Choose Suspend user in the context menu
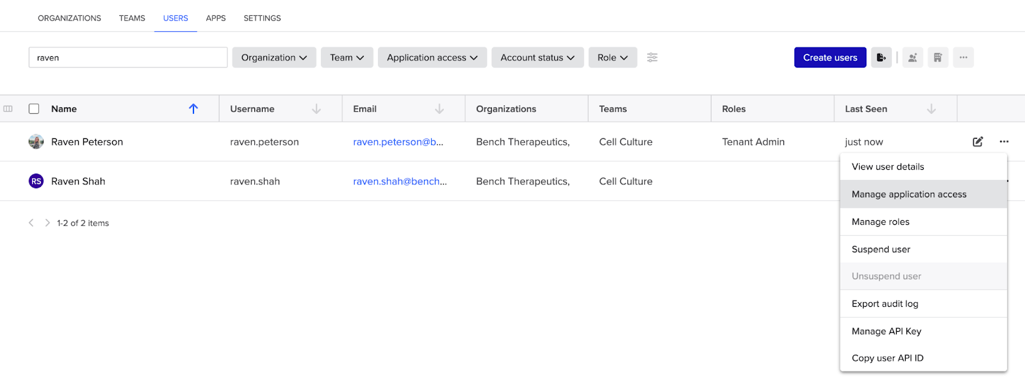 tap(881, 249)
